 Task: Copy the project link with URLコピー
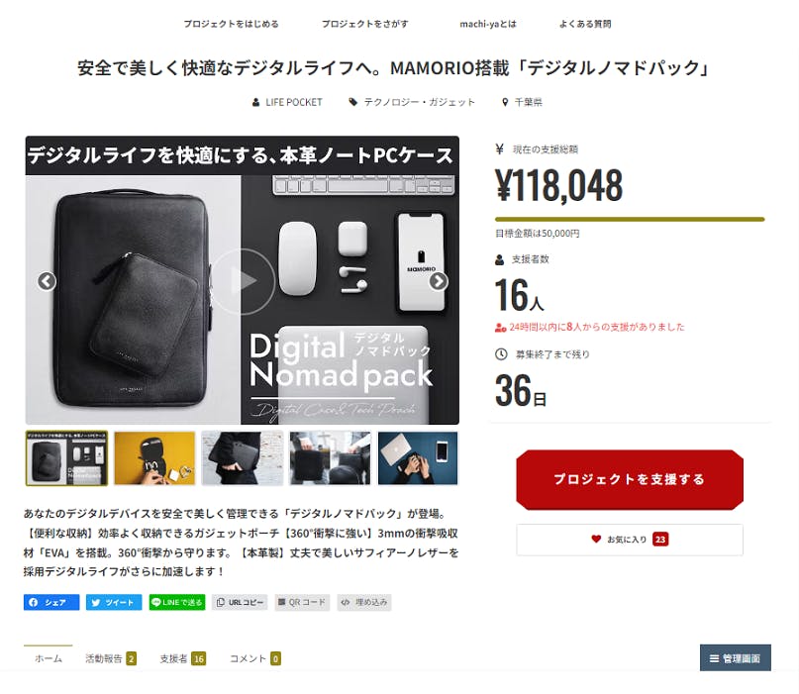(240, 602)
